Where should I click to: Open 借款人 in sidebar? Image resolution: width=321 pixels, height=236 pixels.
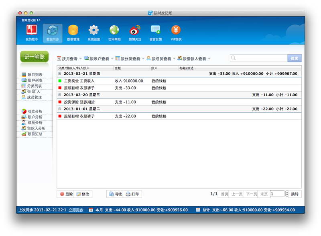(31, 91)
